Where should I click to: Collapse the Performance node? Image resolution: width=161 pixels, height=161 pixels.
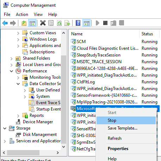(x=11, y=71)
